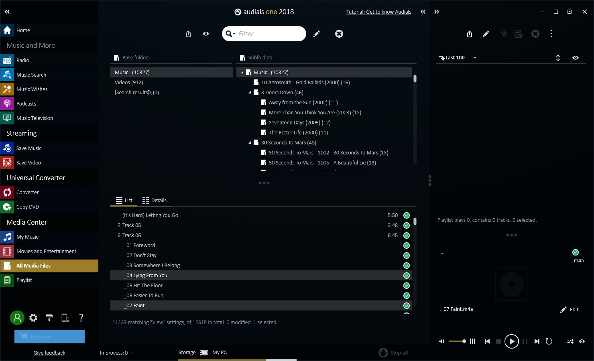Open the equalizer icon in player

472,341
